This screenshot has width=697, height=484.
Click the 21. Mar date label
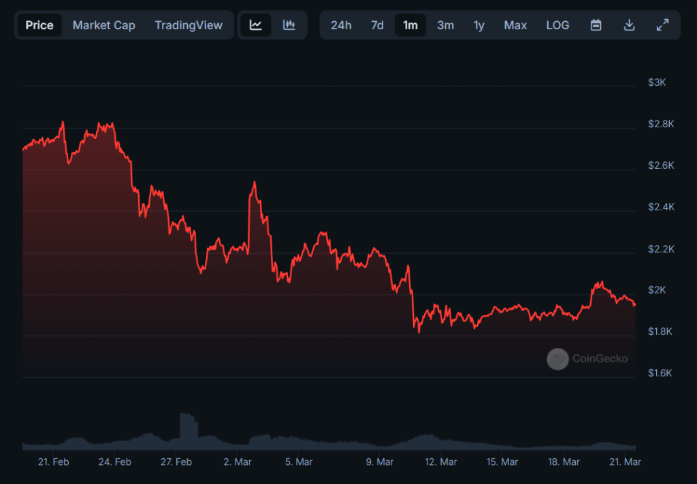pos(625,462)
